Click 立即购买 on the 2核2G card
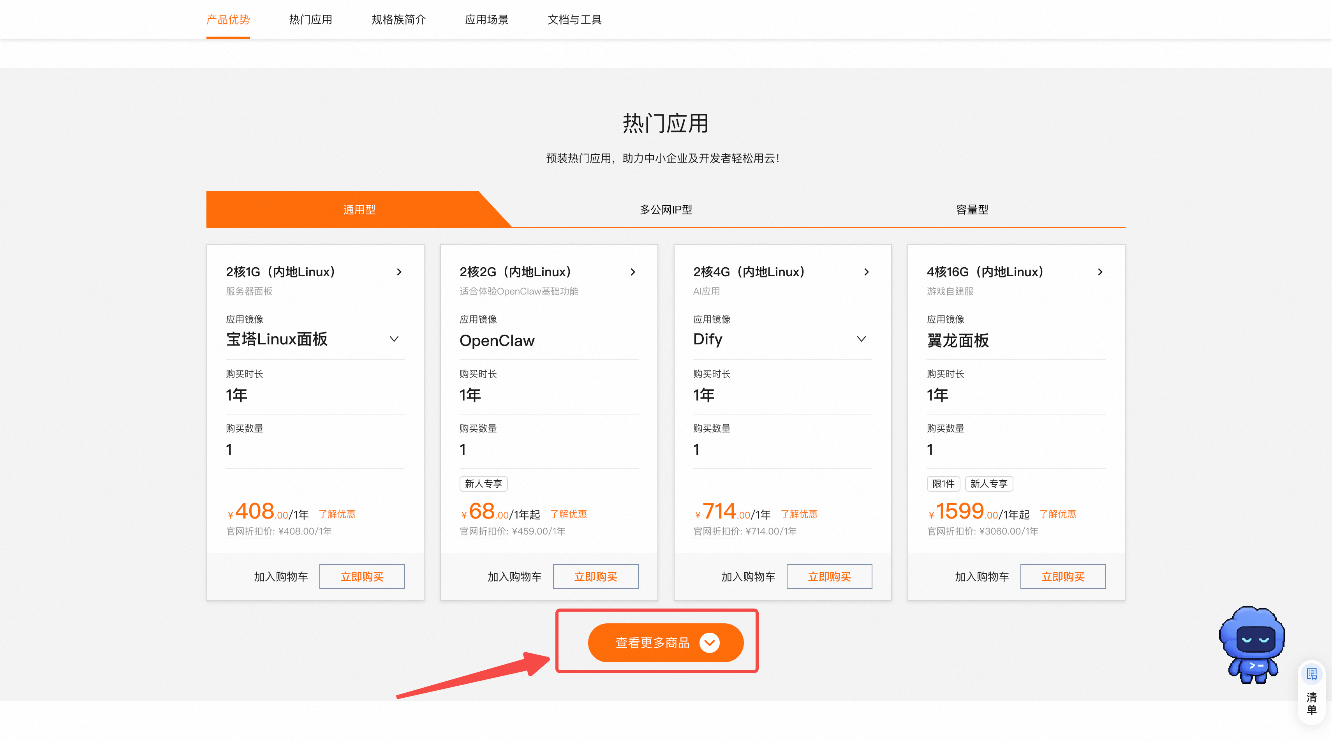The height and width of the screenshot is (741, 1332). pyautogui.click(x=596, y=577)
